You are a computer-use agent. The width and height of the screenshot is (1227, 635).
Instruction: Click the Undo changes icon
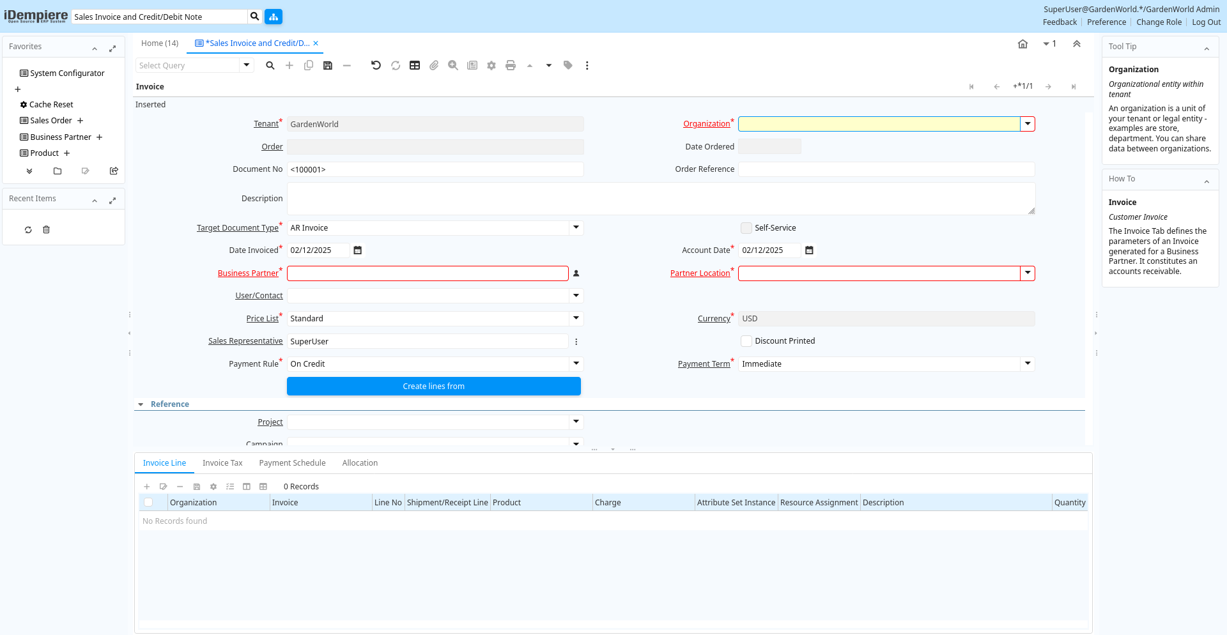click(376, 66)
